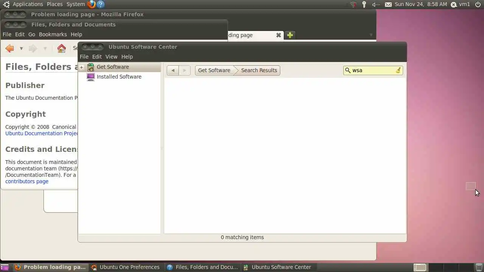
Task: Open Software Center Help menu
Action: pos(127,57)
